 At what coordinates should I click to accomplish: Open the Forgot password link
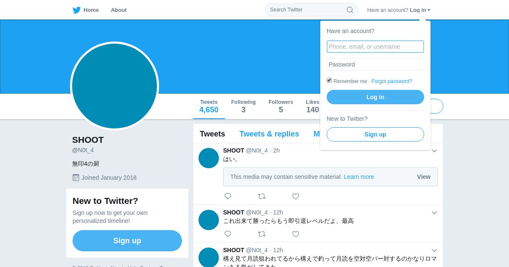click(x=392, y=81)
